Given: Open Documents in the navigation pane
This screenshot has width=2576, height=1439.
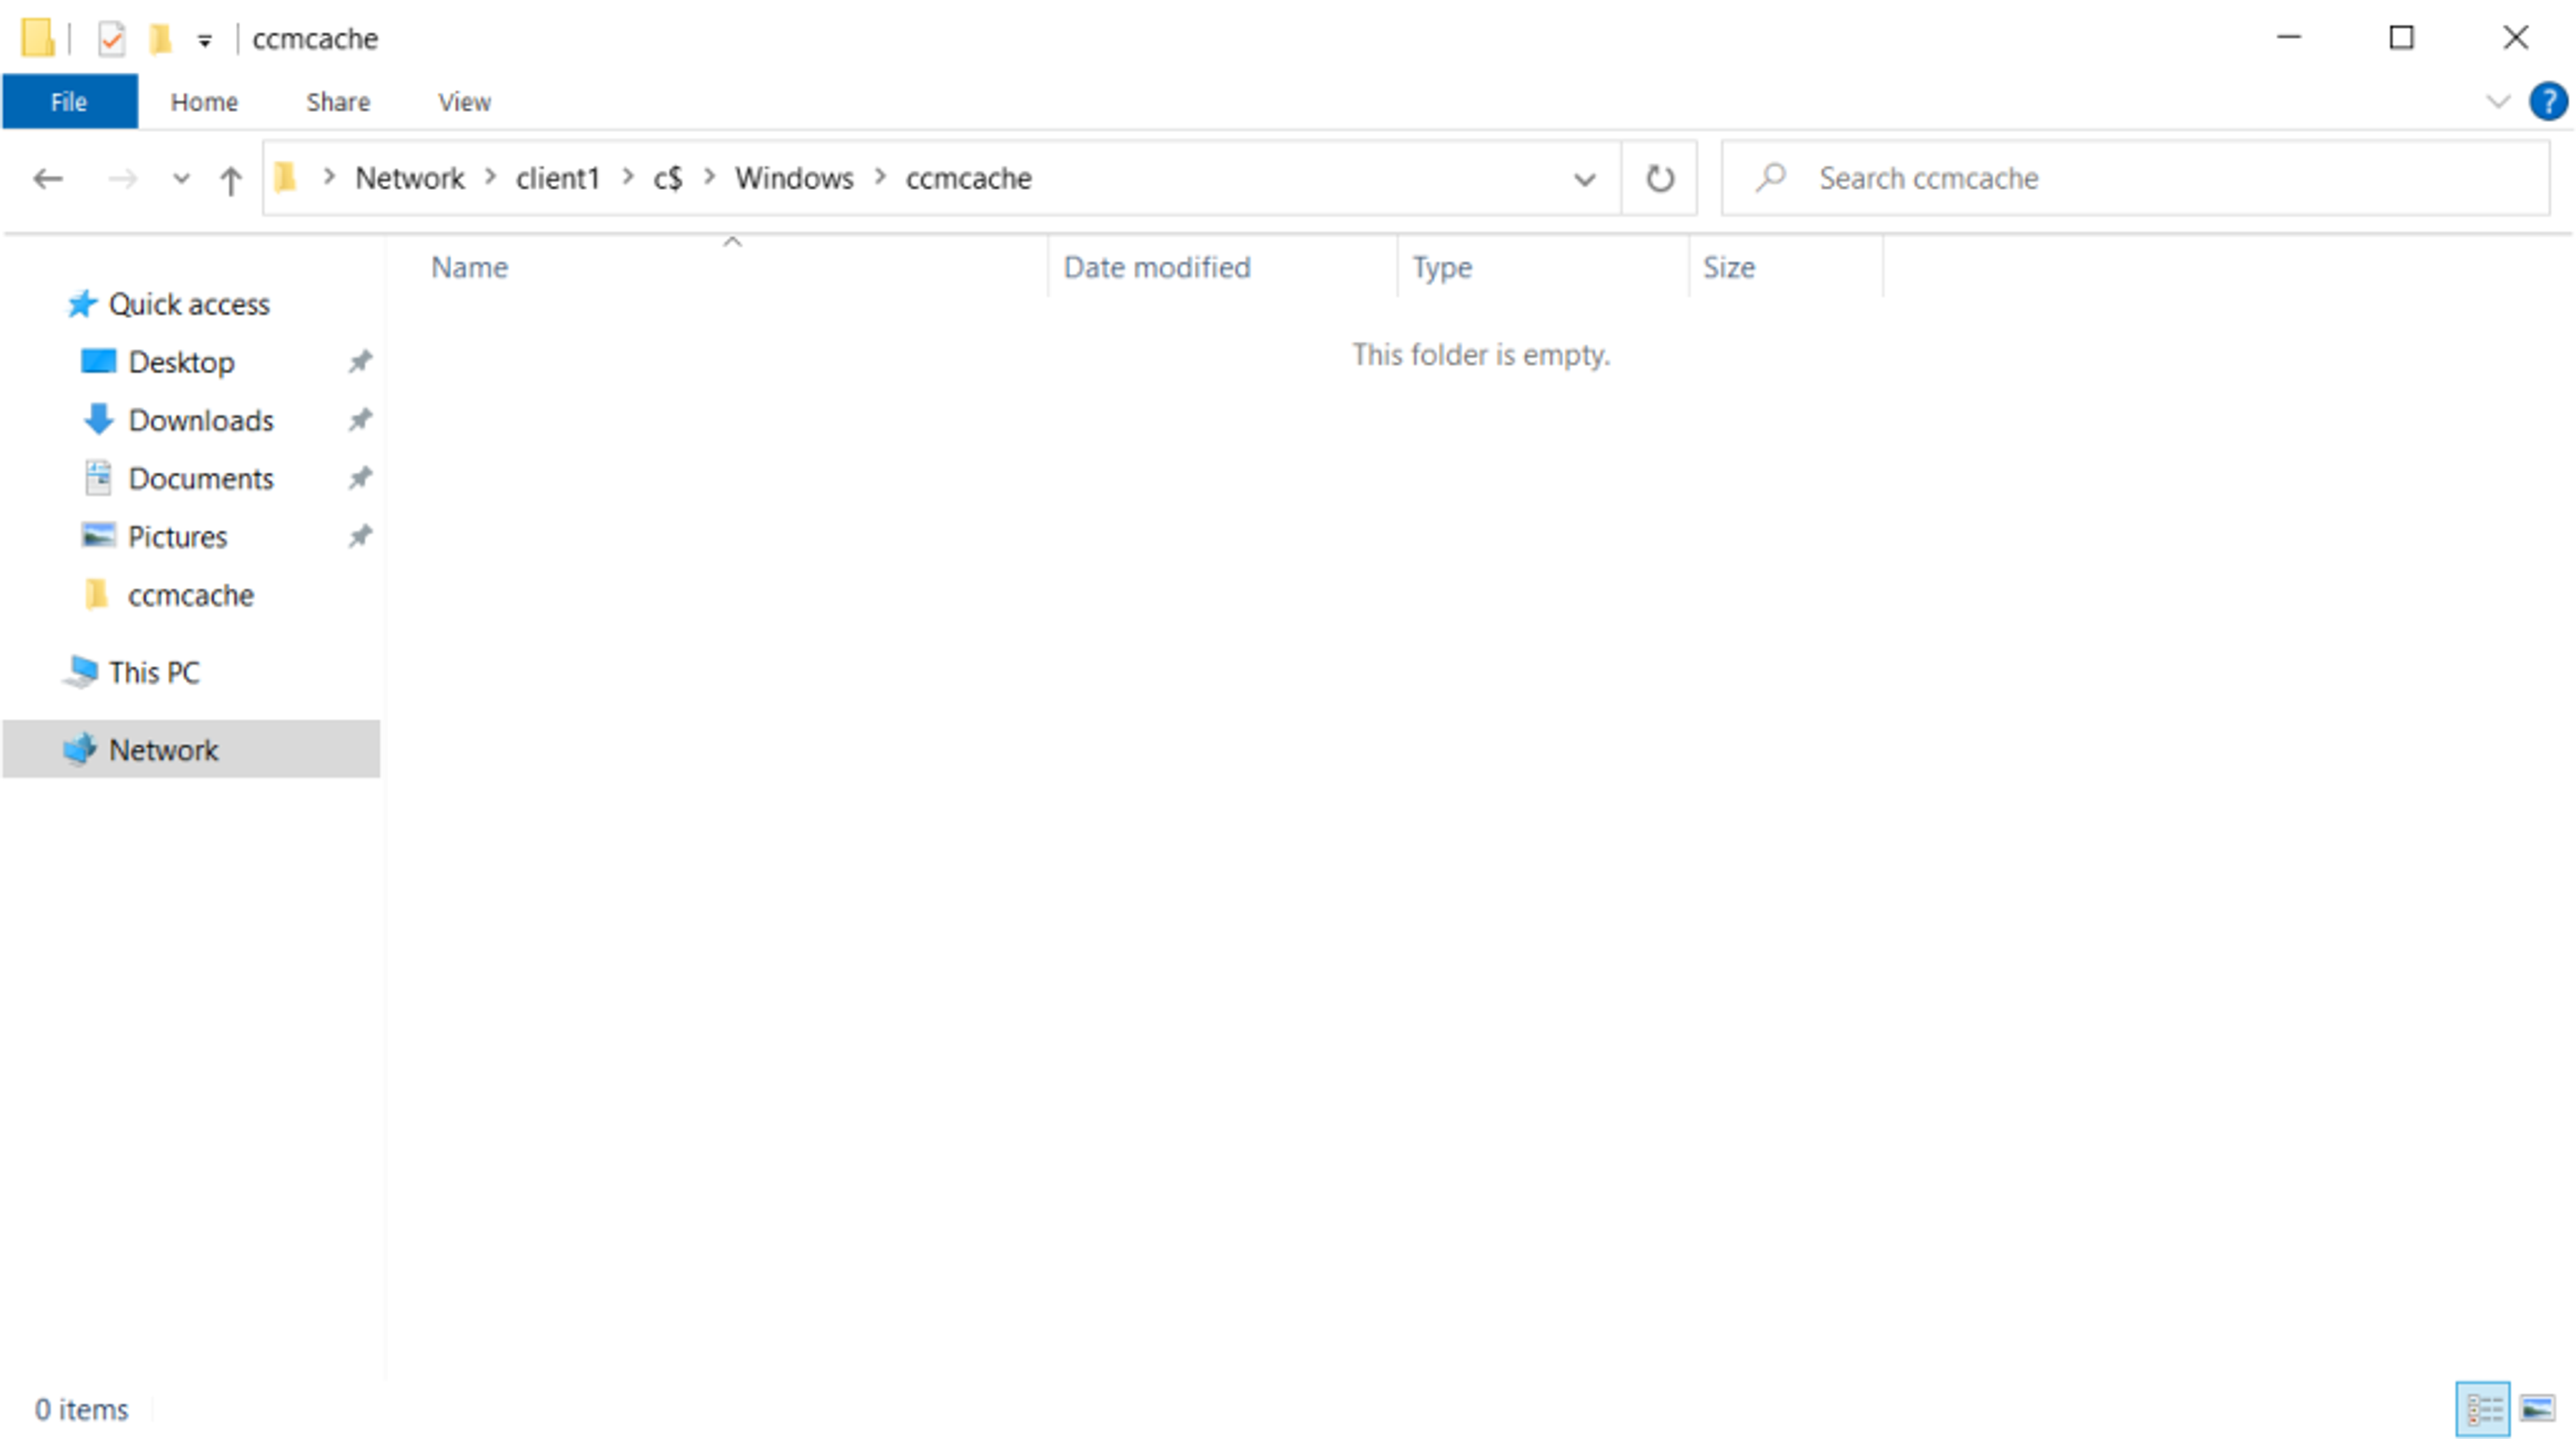Looking at the screenshot, I should tap(200, 479).
